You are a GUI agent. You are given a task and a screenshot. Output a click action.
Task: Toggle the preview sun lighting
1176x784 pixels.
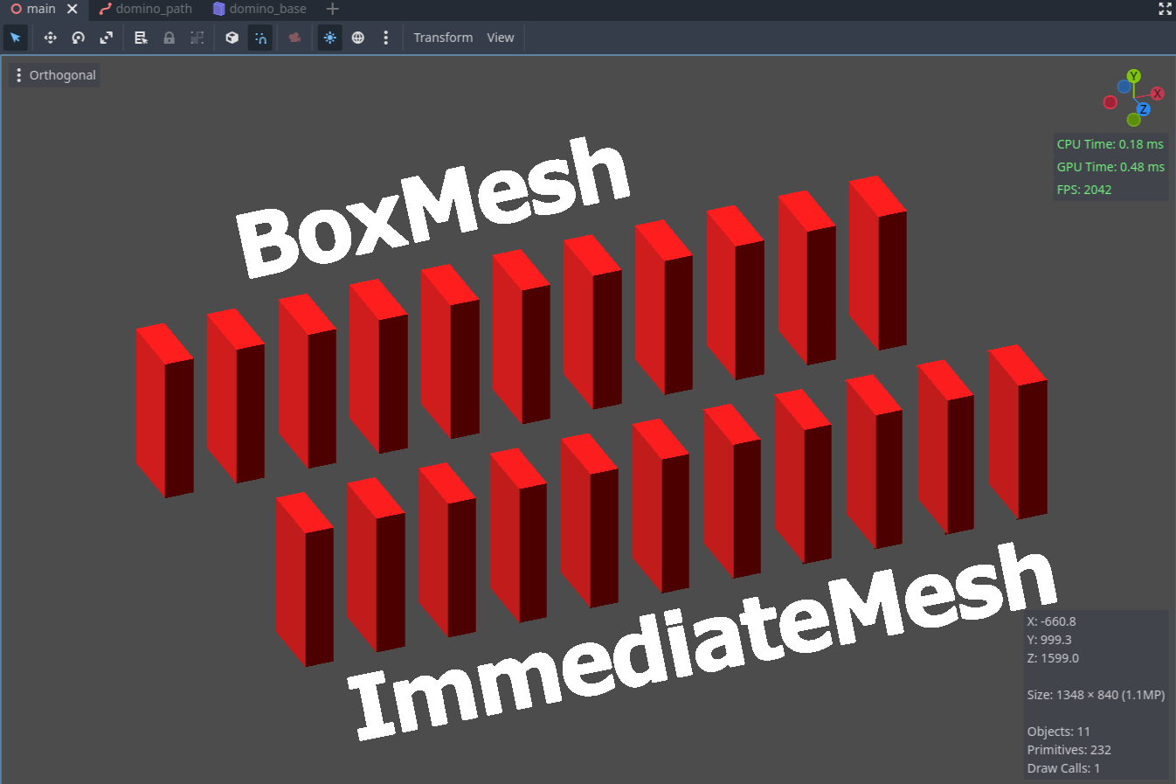(329, 38)
